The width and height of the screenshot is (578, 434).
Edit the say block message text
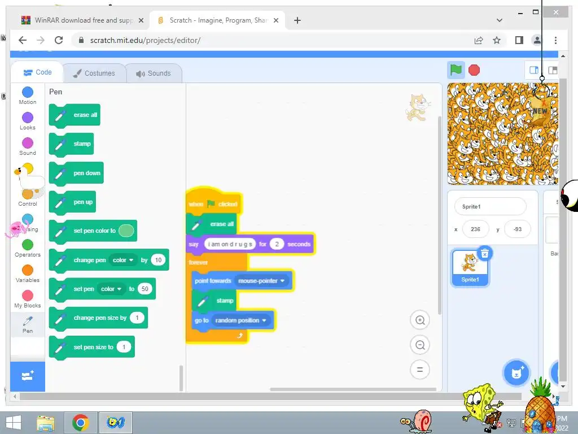tap(230, 244)
